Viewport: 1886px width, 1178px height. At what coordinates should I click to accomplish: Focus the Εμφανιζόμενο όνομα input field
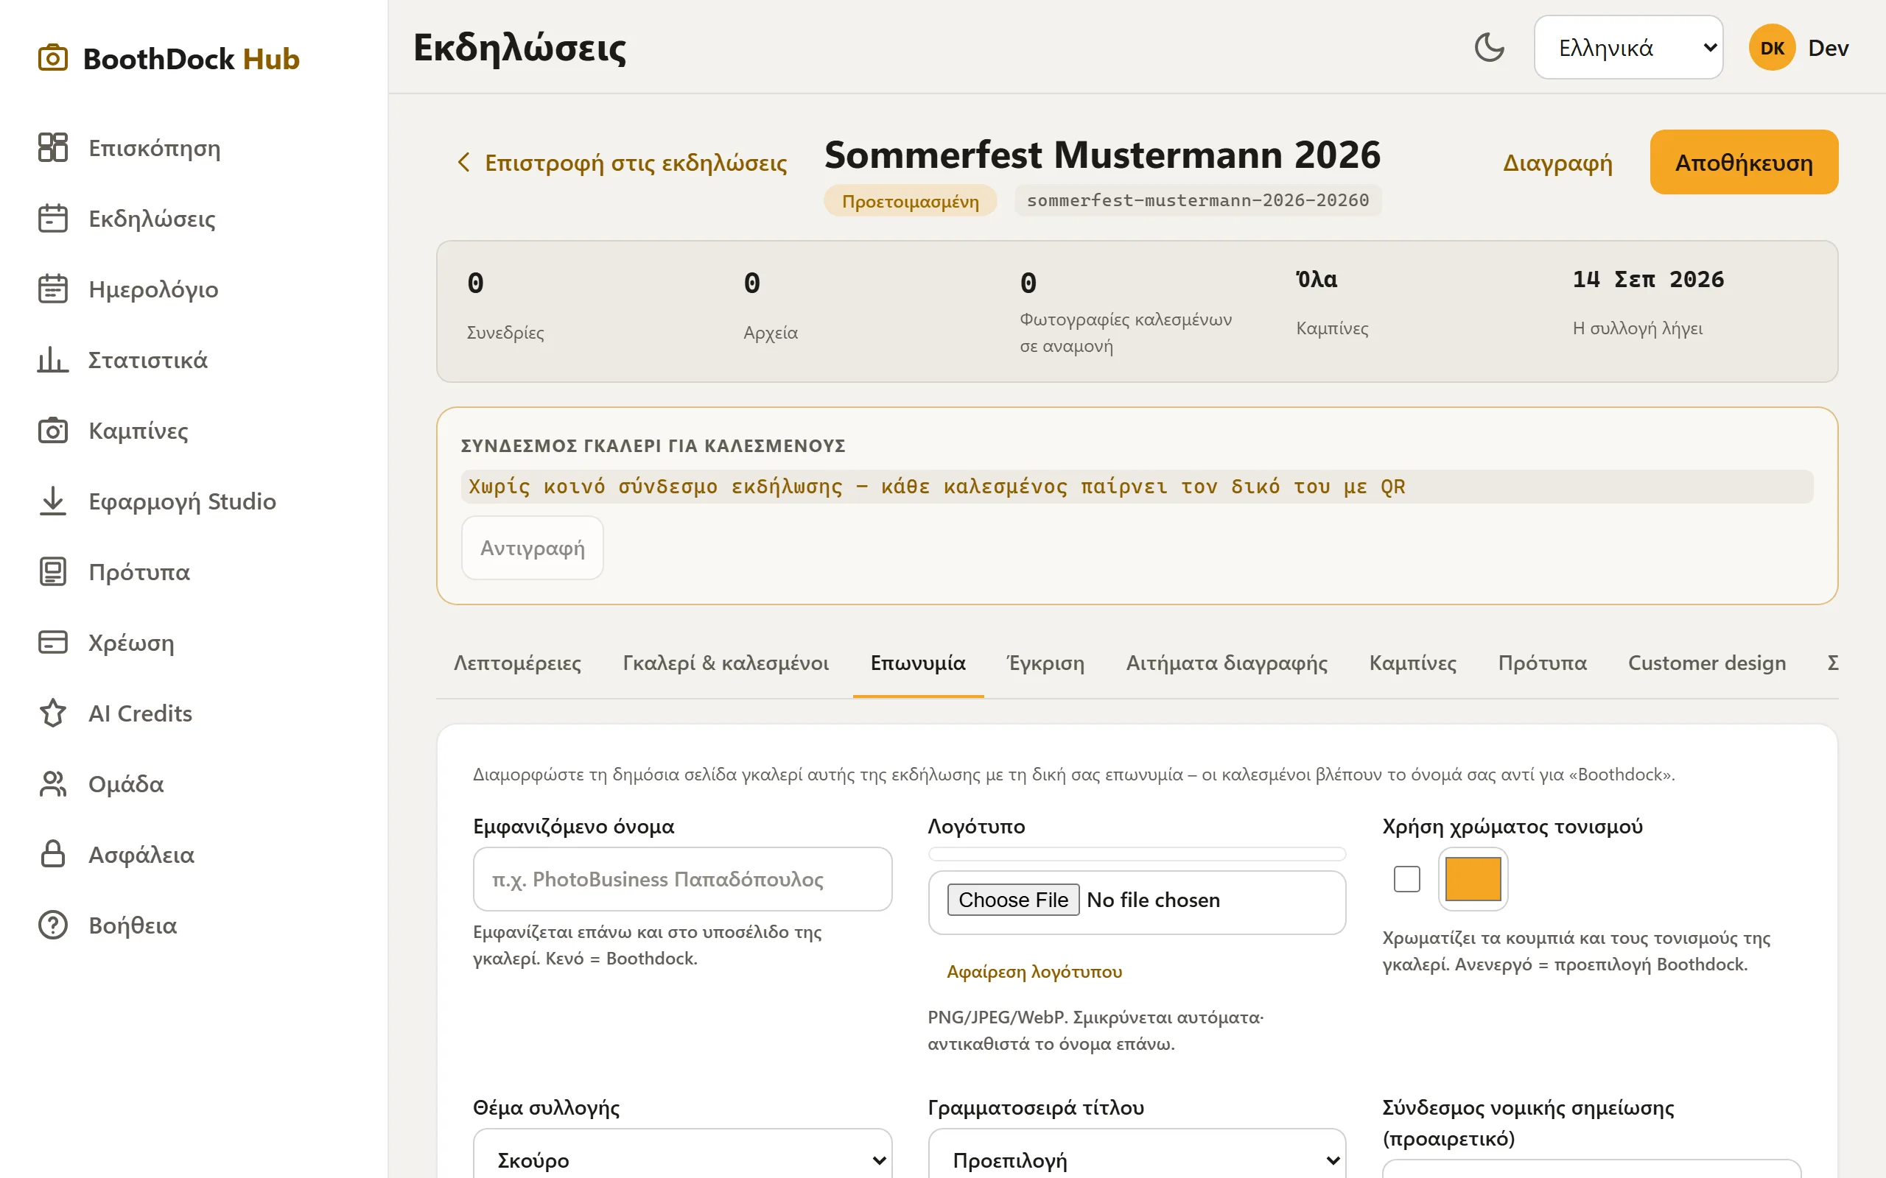click(x=682, y=879)
